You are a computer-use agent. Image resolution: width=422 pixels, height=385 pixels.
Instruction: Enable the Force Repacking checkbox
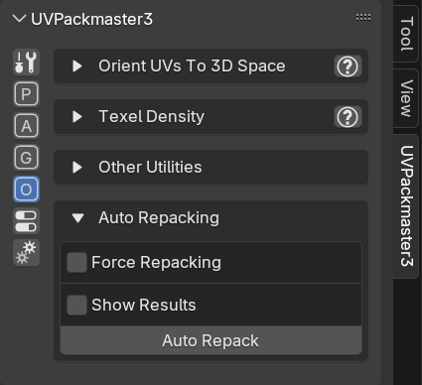click(76, 262)
